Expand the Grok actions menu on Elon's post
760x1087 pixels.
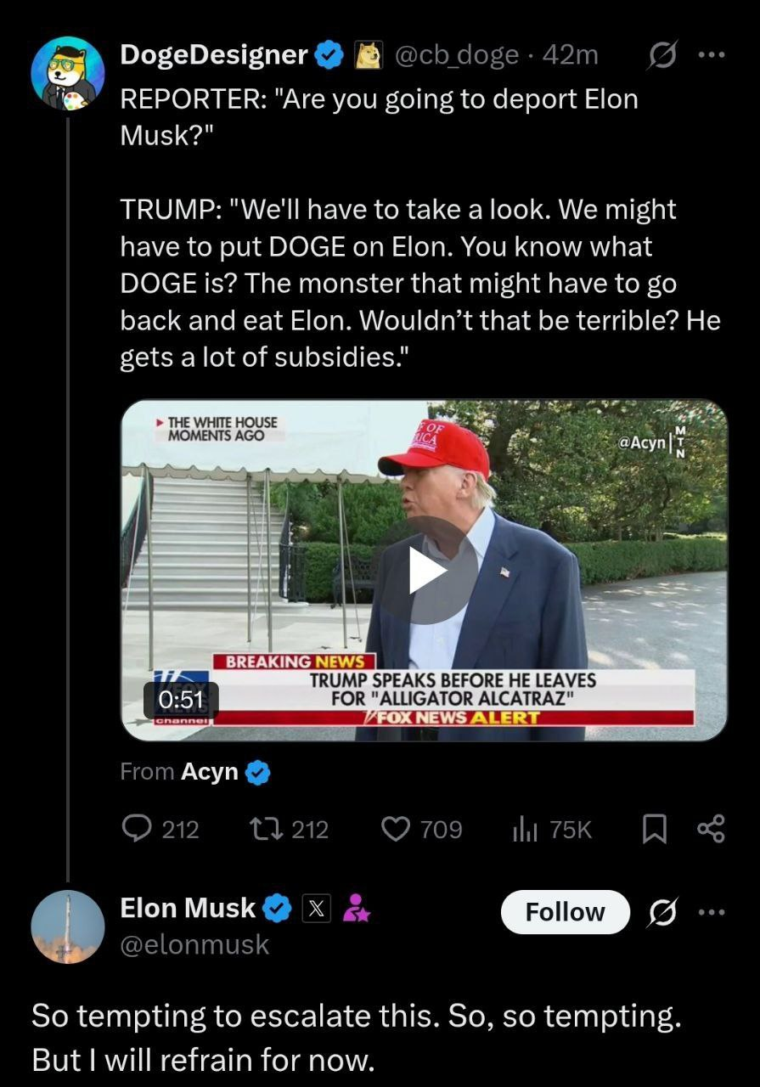[662, 912]
